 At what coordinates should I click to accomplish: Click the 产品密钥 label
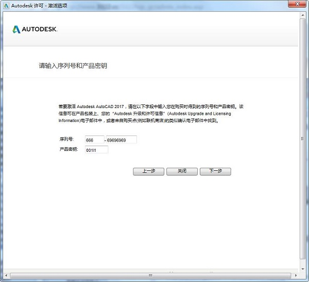tap(68, 149)
